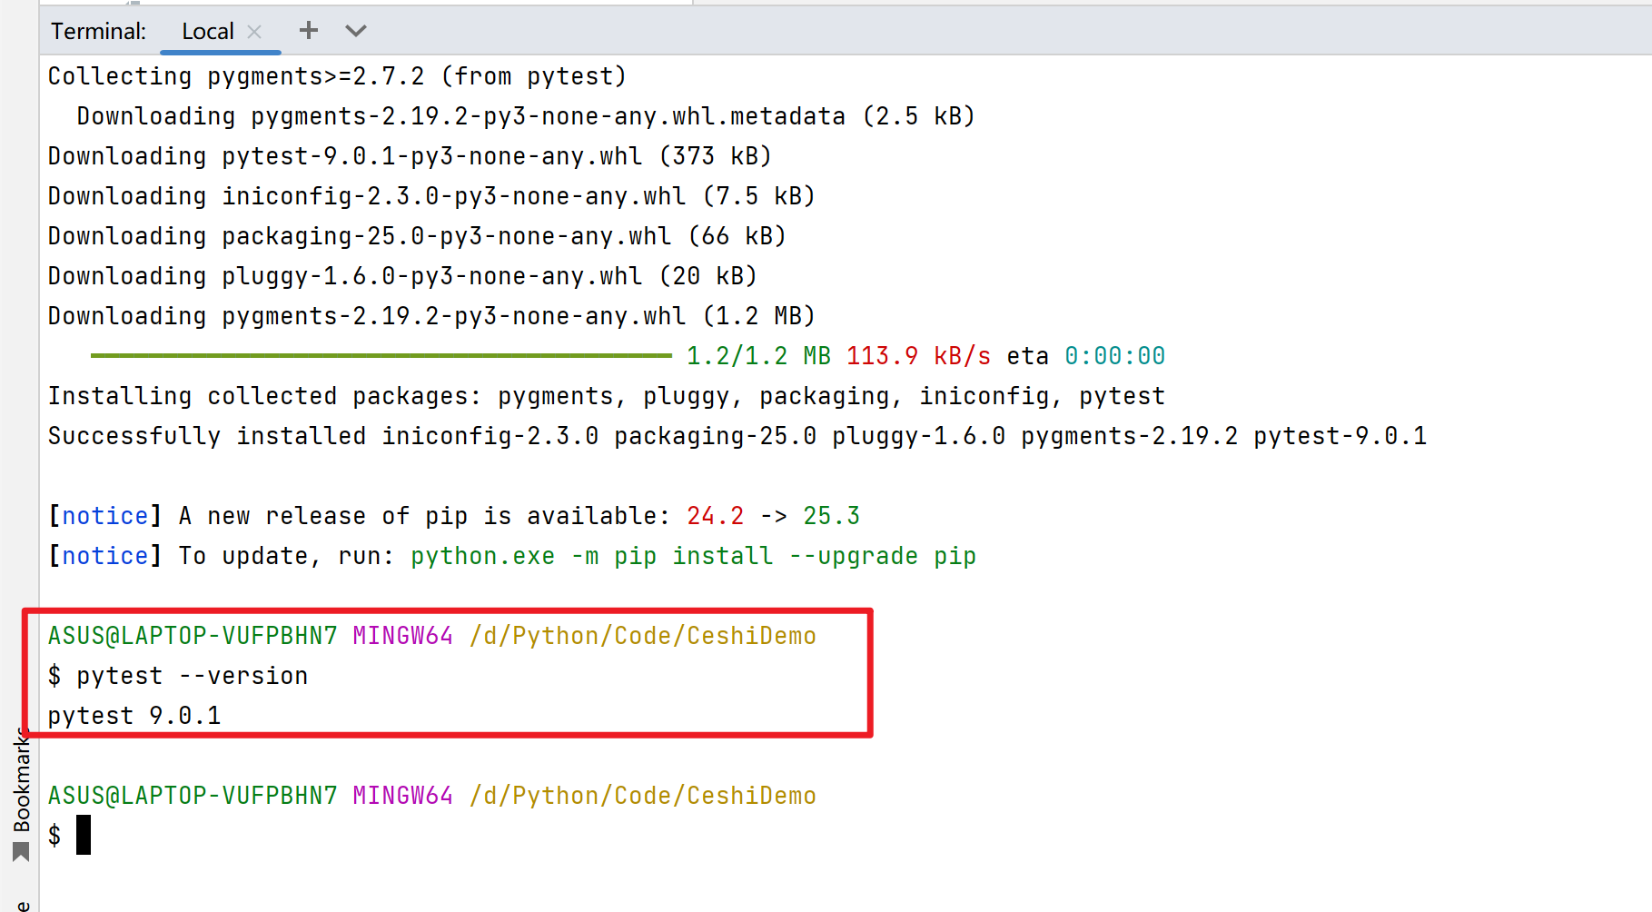1652x912 pixels.
Task: Click the eta '0:00:00' value
Action: pyautogui.click(x=1114, y=356)
